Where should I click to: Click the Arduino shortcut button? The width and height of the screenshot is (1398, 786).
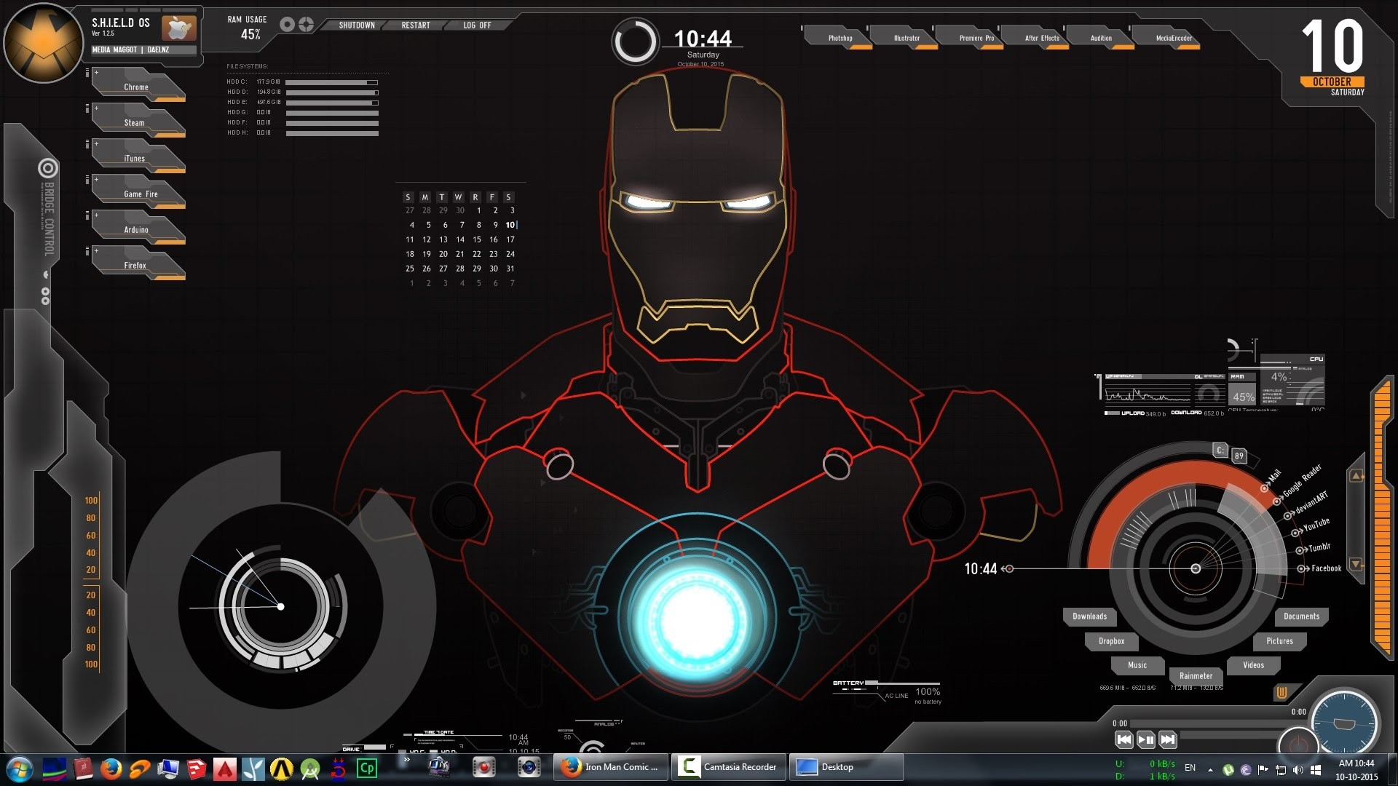[135, 229]
